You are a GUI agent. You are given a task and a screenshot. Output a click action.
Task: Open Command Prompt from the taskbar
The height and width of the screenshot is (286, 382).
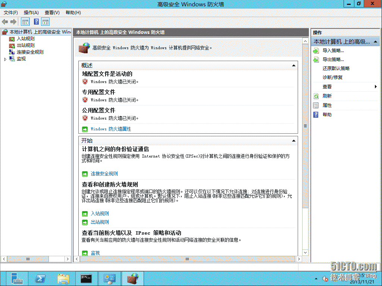(x=86, y=279)
